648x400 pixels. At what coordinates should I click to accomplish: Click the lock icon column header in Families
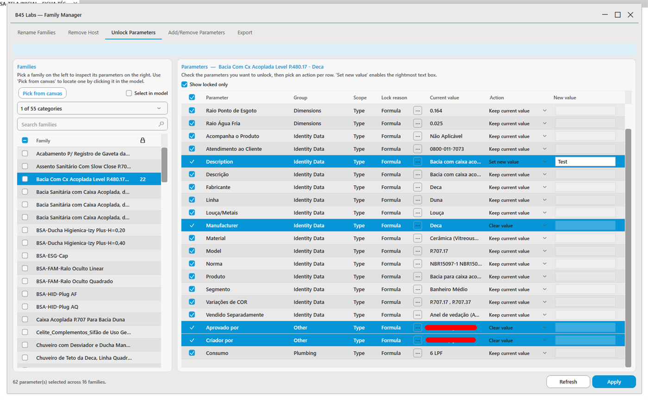click(142, 140)
